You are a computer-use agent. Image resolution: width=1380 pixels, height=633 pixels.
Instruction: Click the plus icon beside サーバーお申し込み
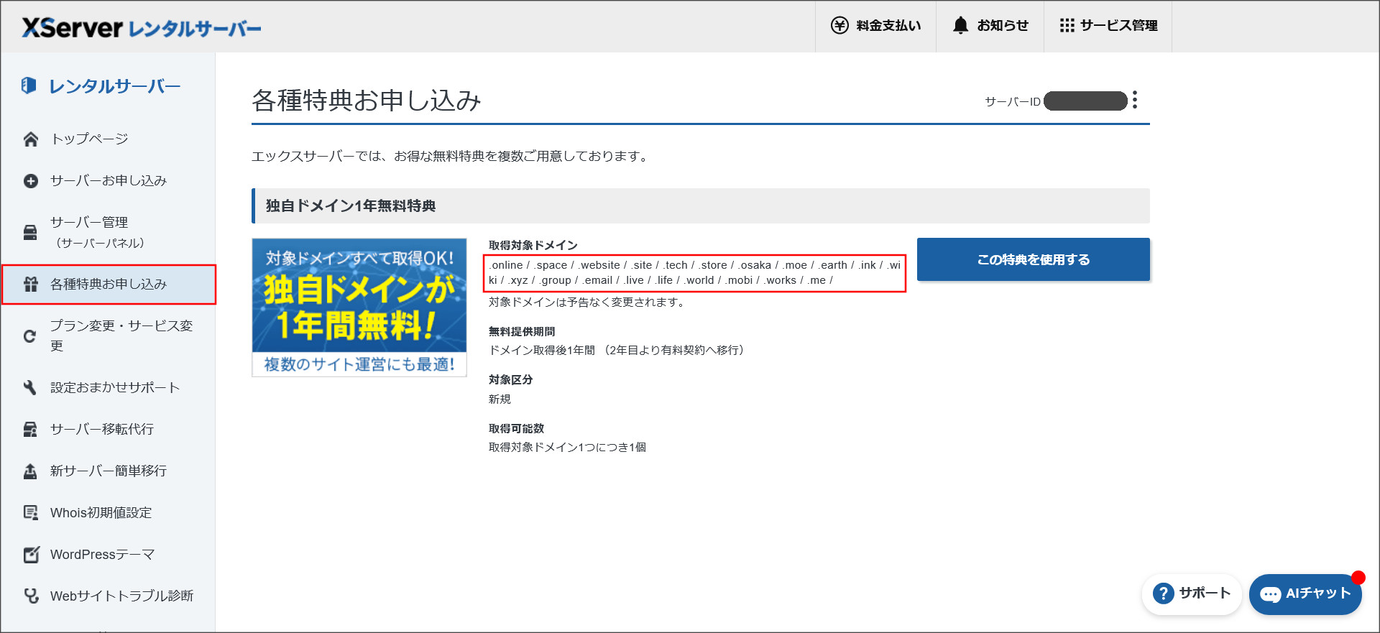tap(30, 180)
